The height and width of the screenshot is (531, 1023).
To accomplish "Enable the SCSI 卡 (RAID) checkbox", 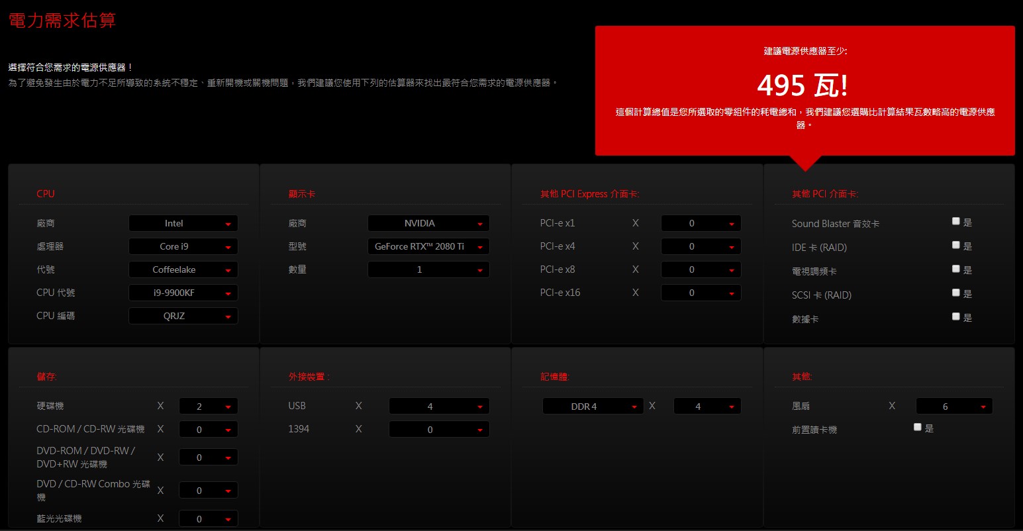I will (955, 293).
